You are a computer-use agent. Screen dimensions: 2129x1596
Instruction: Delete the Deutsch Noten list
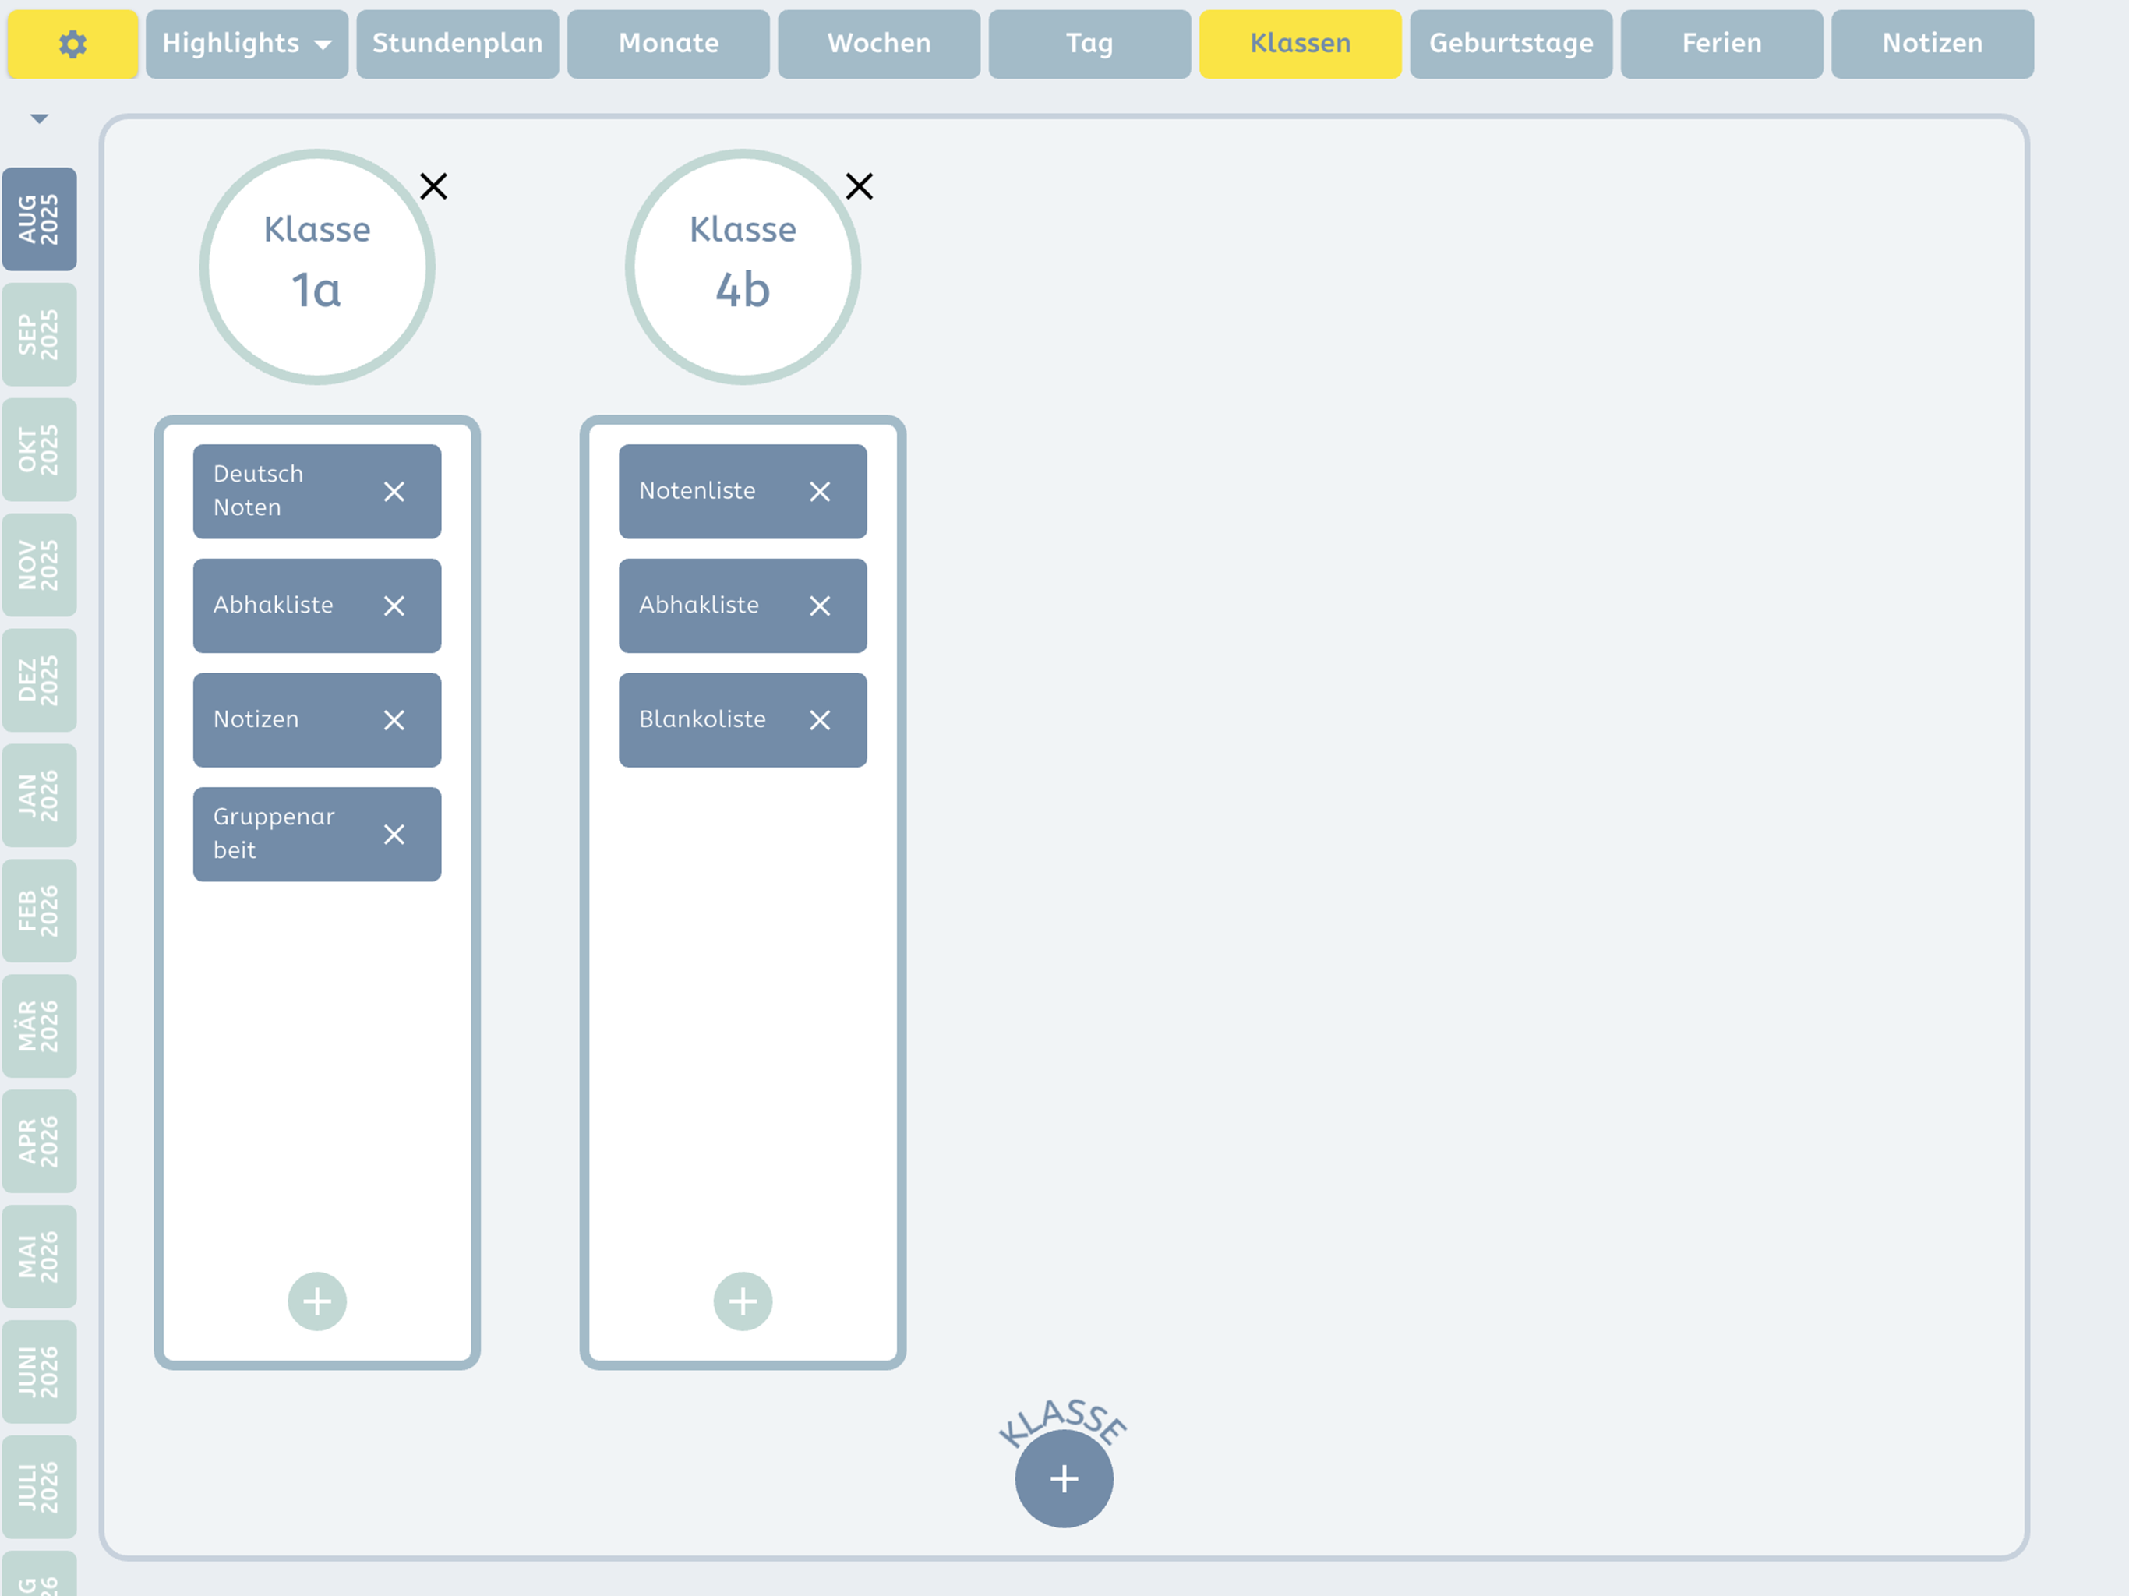pyautogui.click(x=394, y=492)
